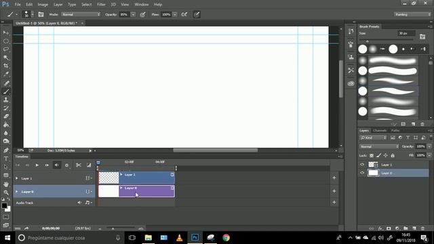434x244 pixels.
Task: Click the foreground color swatch
Action: tap(4, 206)
